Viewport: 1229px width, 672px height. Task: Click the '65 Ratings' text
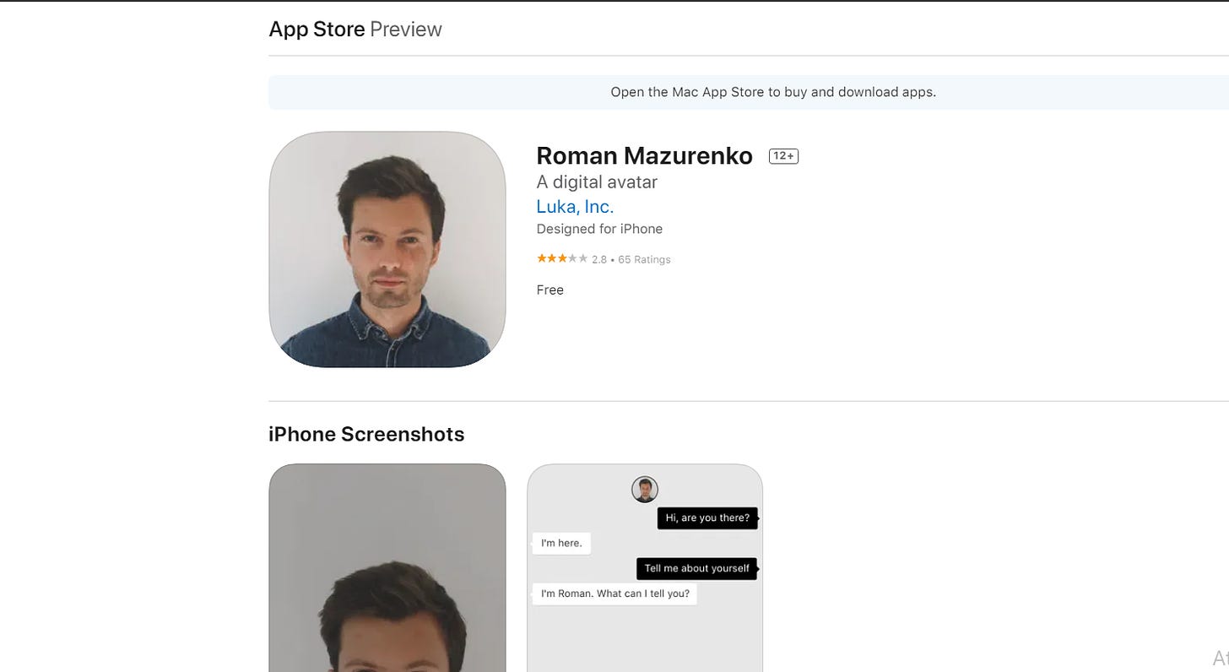[x=644, y=259]
